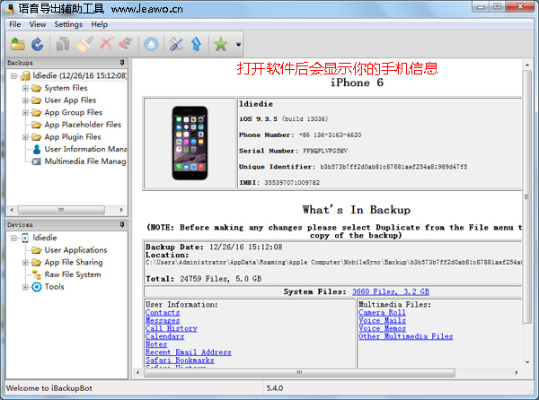Screen dimensions: 539x400
Task: Expand the App File Sharing node
Action: (x=25, y=263)
